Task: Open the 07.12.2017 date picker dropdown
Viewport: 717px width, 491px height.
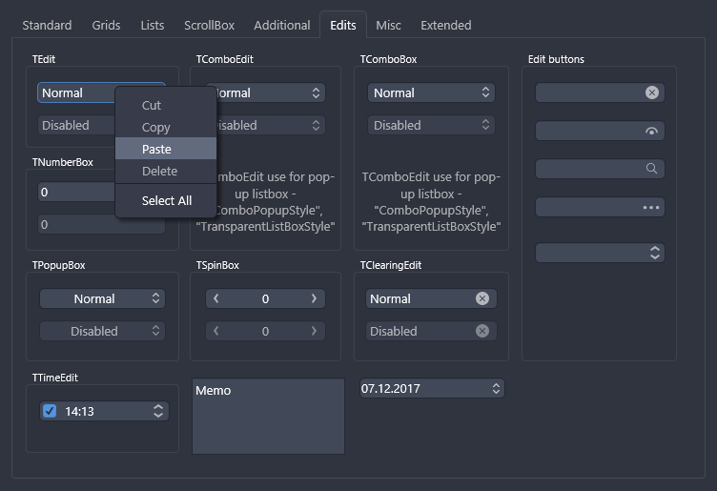Action: [x=496, y=389]
